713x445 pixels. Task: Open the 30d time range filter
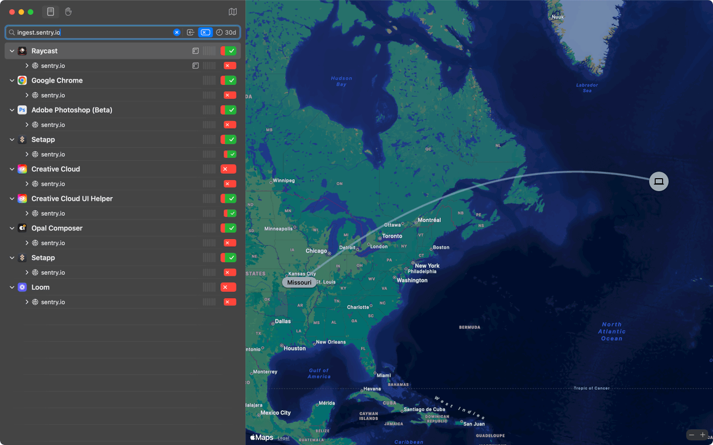coord(226,32)
